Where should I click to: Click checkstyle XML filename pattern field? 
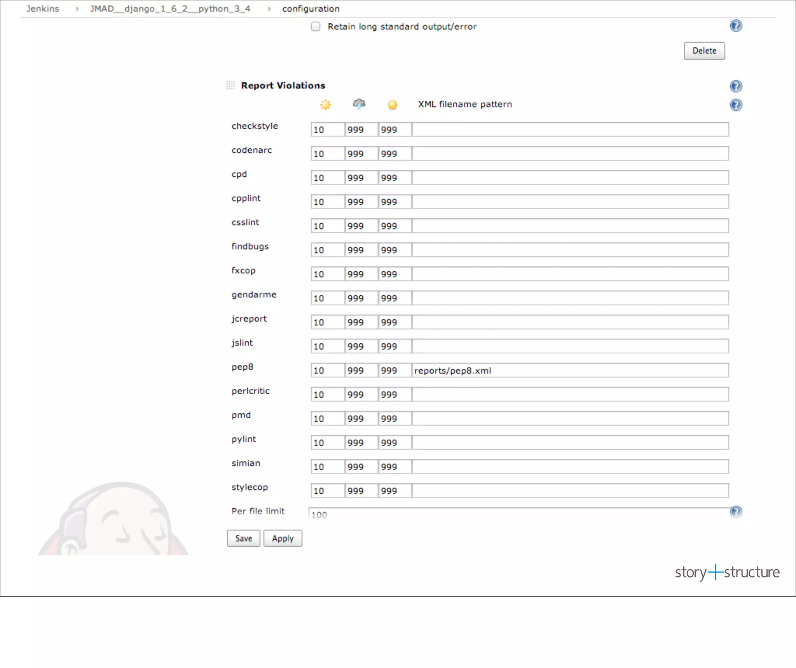point(570,130)
